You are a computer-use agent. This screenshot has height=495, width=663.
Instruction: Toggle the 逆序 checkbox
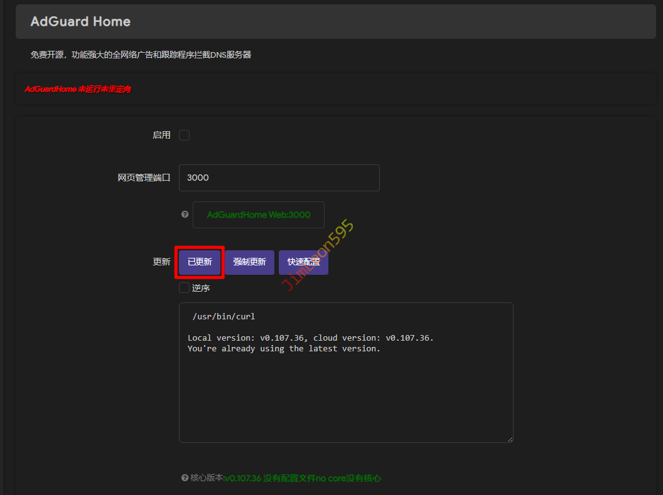184,287
